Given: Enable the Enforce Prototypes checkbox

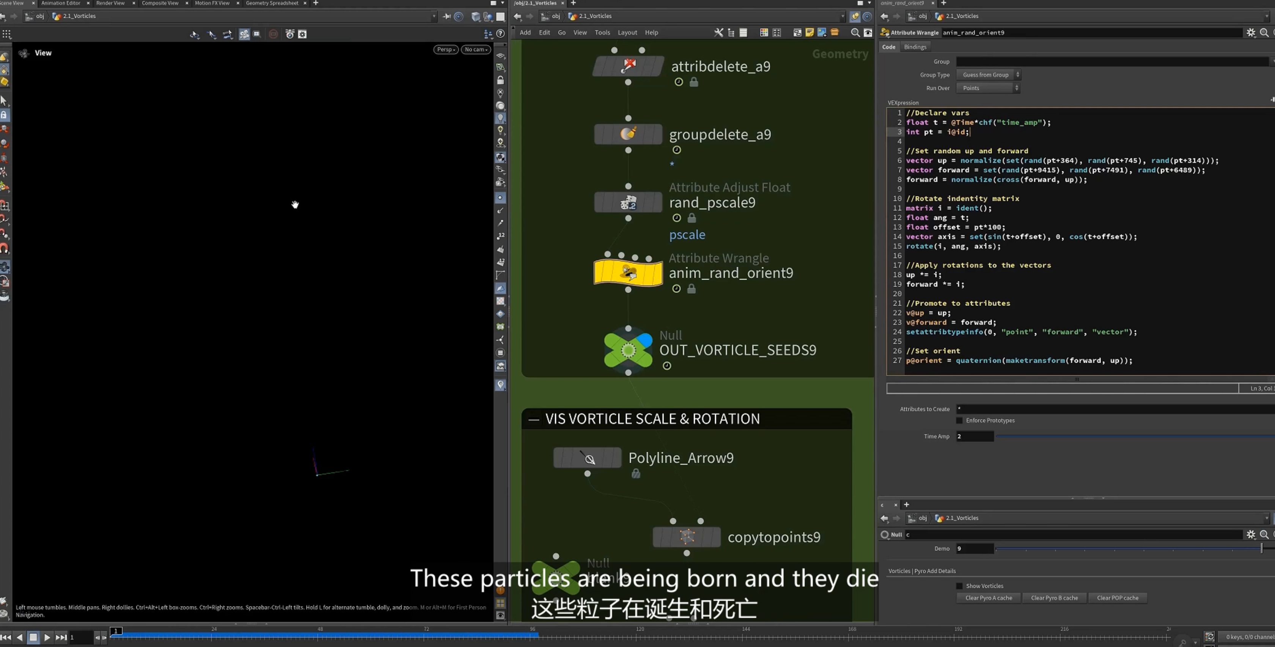Looking at the screenshot, I should pos(959,420).
